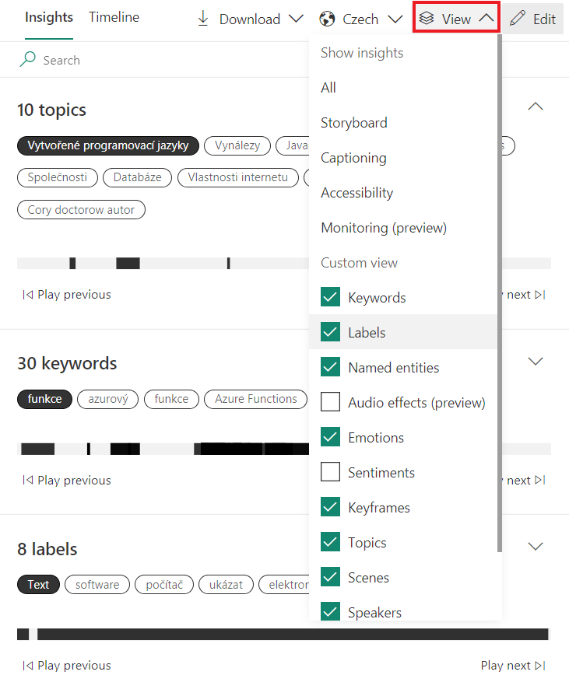Click the globe language icon
Image resolution: width=569 pixels, height=689 pixels.
pyautogui.click(x=327, y=19)
